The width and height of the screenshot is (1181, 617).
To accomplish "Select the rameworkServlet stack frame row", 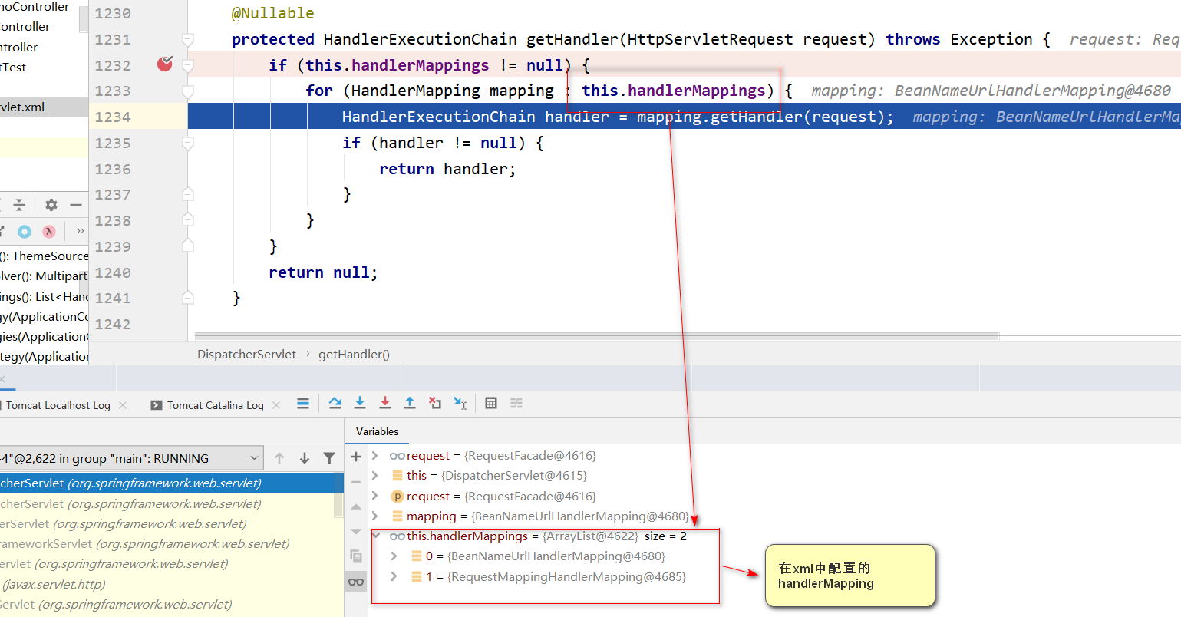I will pos(171,543).
